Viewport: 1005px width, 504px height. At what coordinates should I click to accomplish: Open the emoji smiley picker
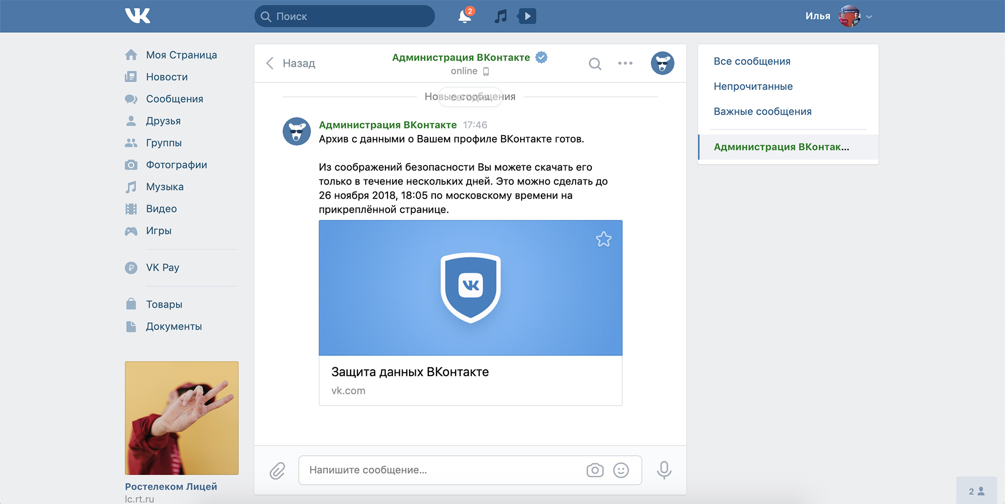(x=621, y=470)
